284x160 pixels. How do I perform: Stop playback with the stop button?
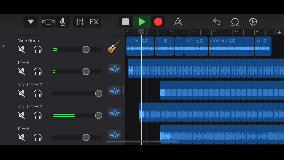[x=126, y=22]
